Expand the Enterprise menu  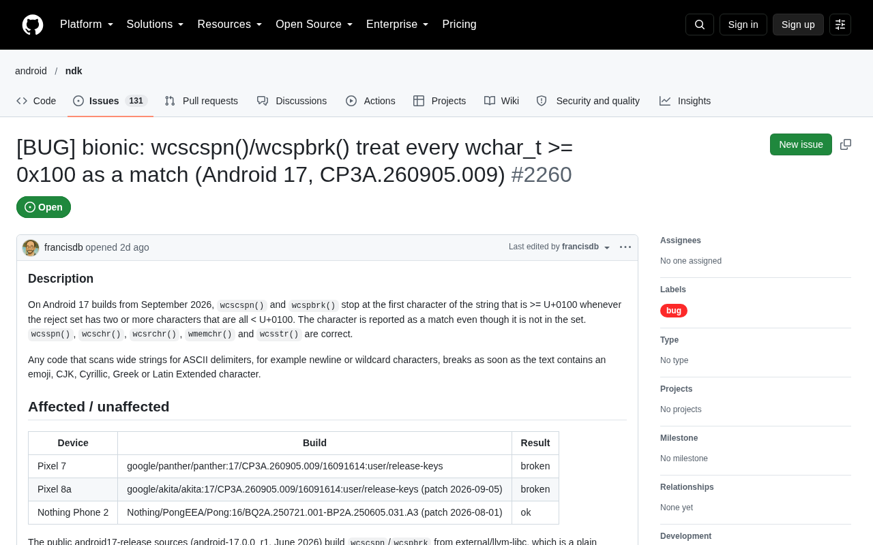(x=398, y=25)
